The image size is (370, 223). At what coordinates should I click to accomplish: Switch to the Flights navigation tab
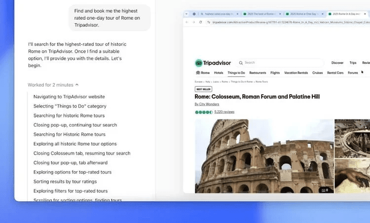(x=275, y=73)
